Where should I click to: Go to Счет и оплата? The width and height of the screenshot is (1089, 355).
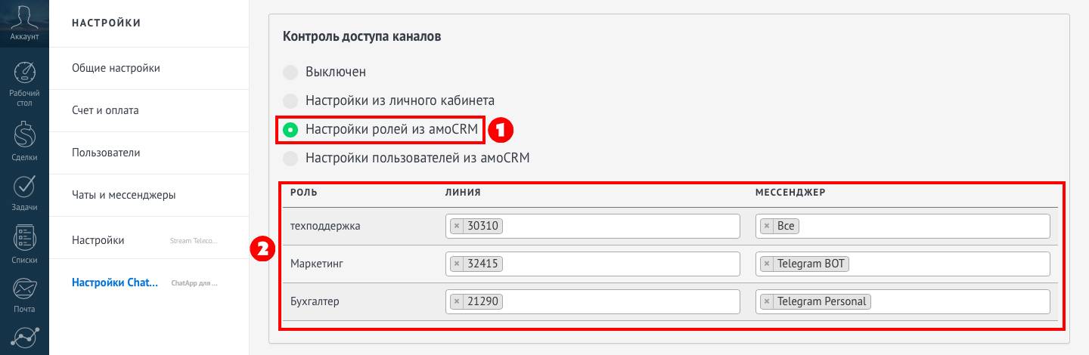point(105,110)
